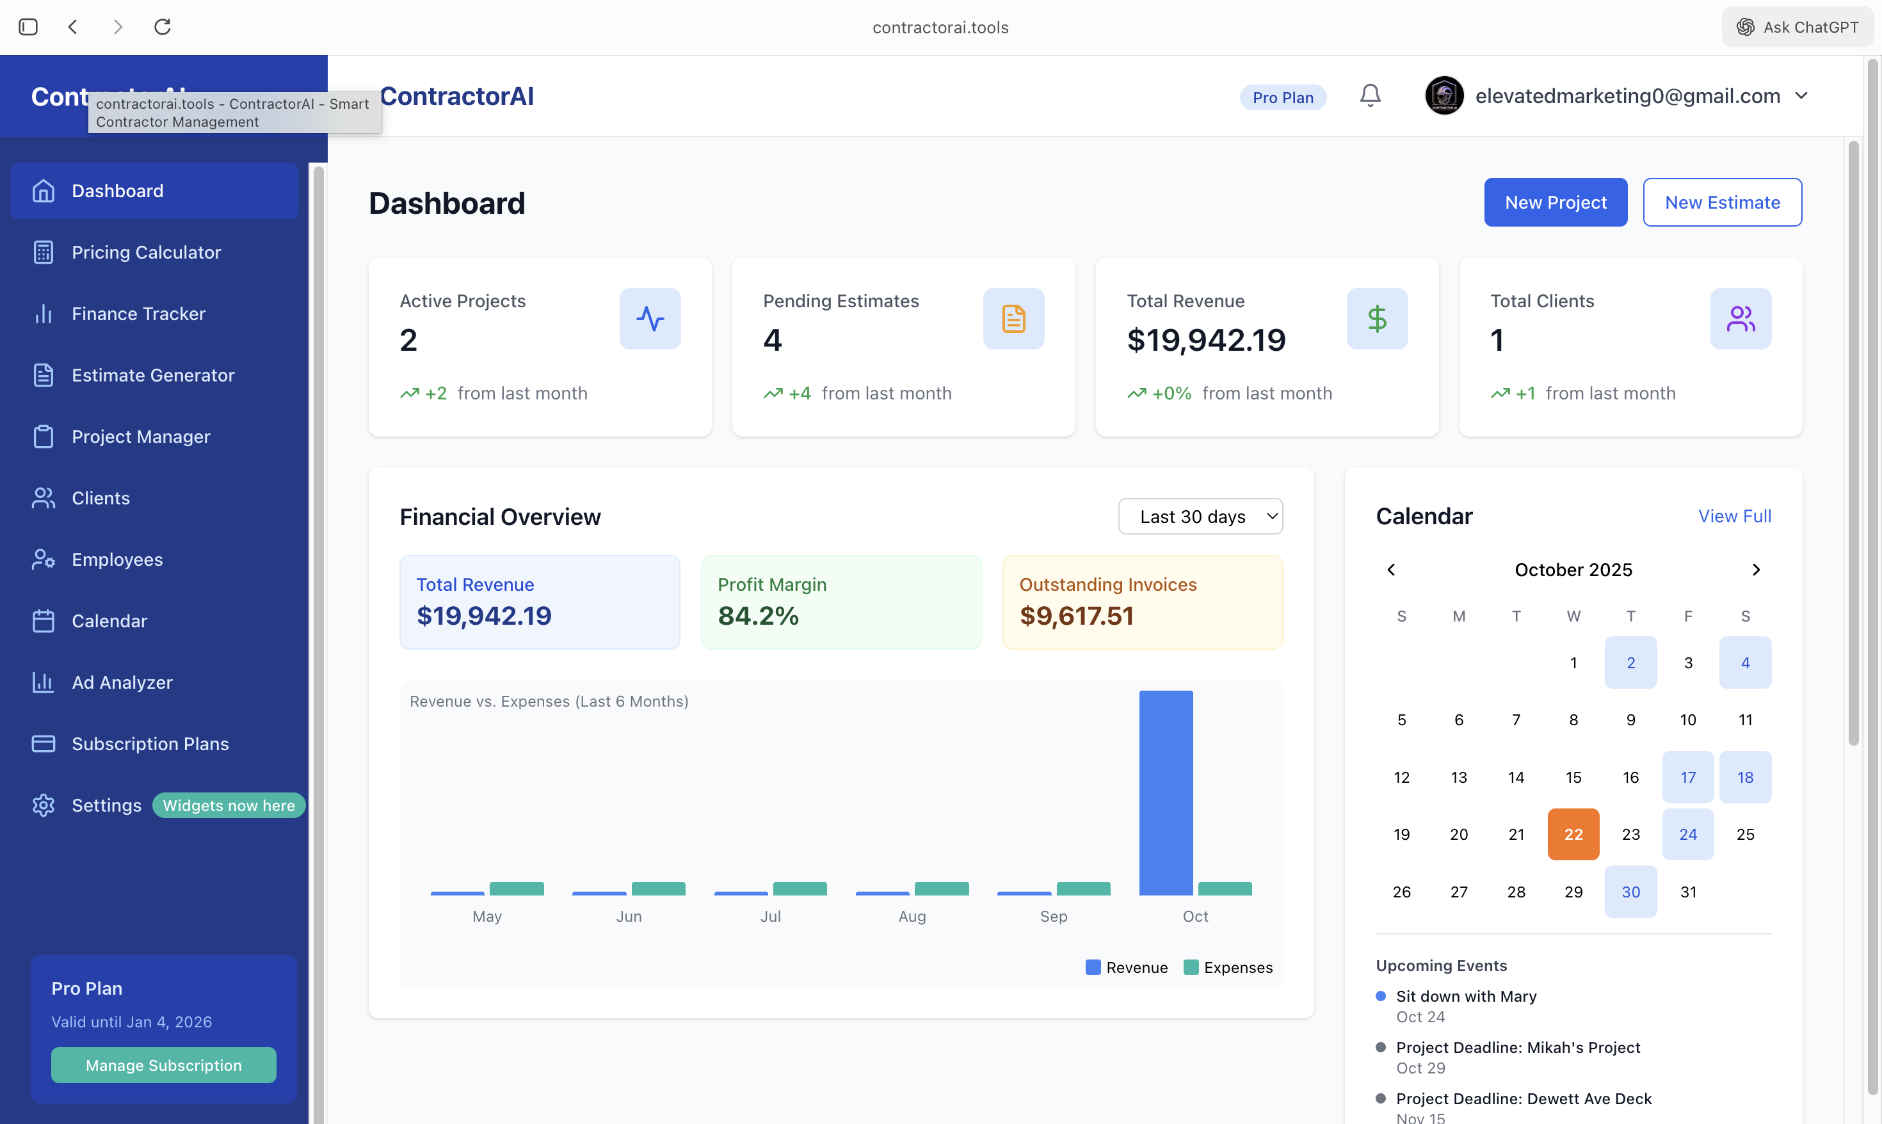Click the Ask ChatGPT browser button
Viewport: 1882px width, 1124px height.
1797,26
